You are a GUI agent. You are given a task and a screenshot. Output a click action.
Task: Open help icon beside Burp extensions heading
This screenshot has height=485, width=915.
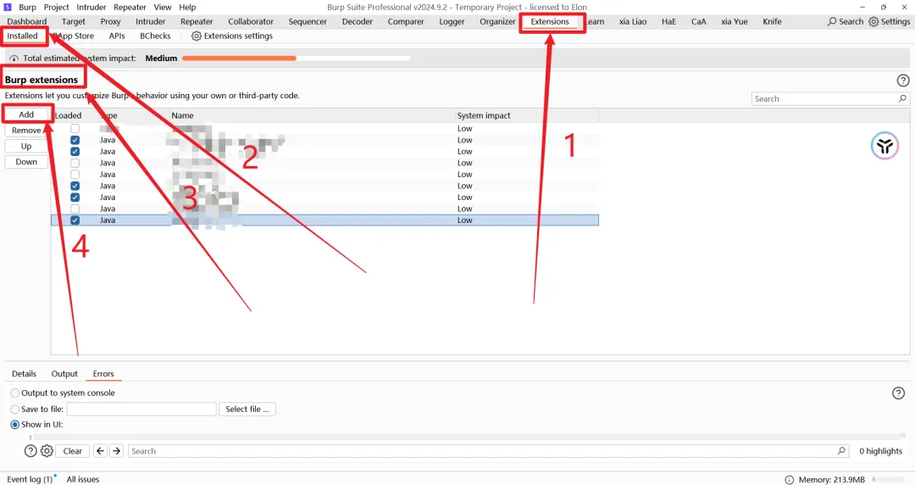point(903,81)
